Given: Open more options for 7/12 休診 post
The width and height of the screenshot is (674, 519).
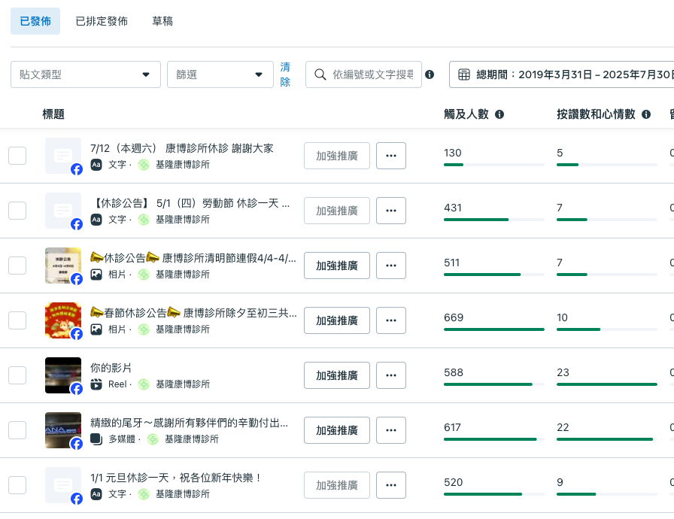Looking at the screenshot, I should point(390,156).
